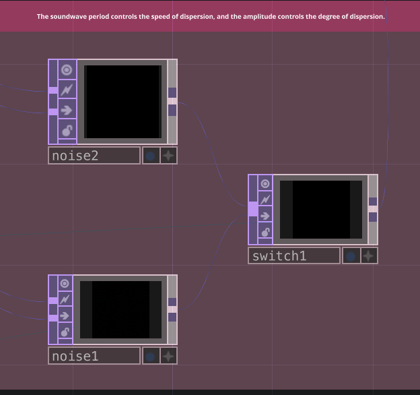Enable the blue display flag on noise1
The width and height of the screenshot is (420, 395).
(x=151, y=356)
